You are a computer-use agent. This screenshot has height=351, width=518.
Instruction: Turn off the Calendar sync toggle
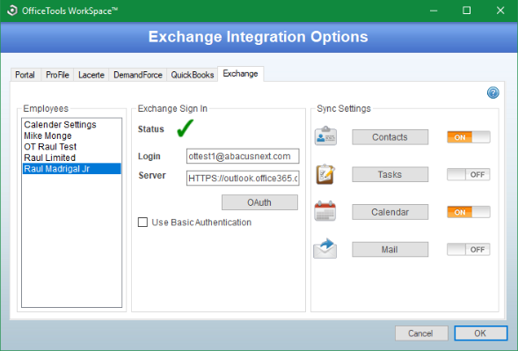[469, 212]
